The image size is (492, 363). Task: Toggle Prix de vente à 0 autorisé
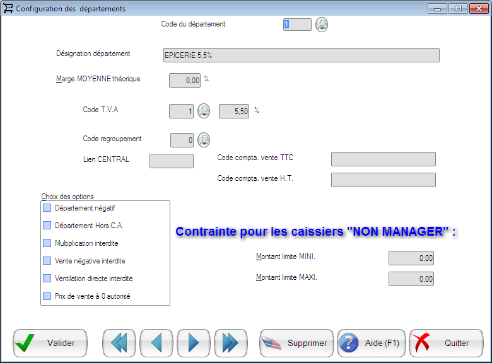tap(47, 296)
